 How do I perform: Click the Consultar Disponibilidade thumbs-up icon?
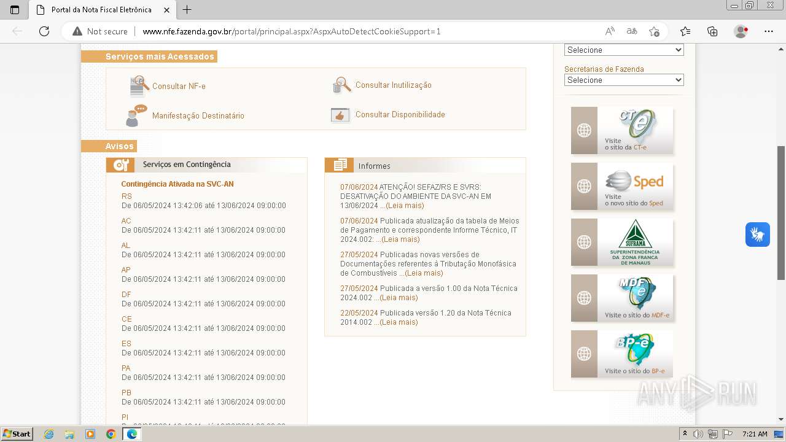pyautogui.click(x=340, y=115)
